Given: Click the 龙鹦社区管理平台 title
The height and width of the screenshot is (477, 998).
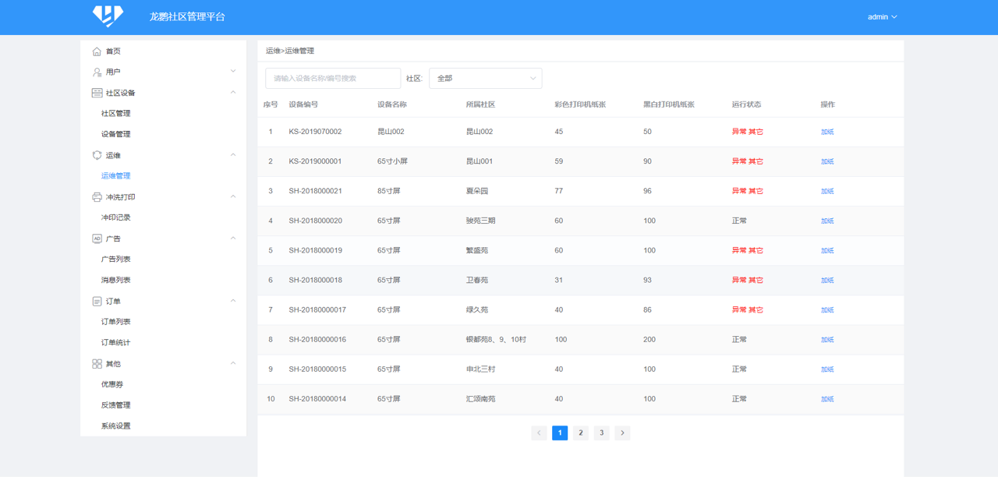Looking at the screenshot, I should point(187,16).
